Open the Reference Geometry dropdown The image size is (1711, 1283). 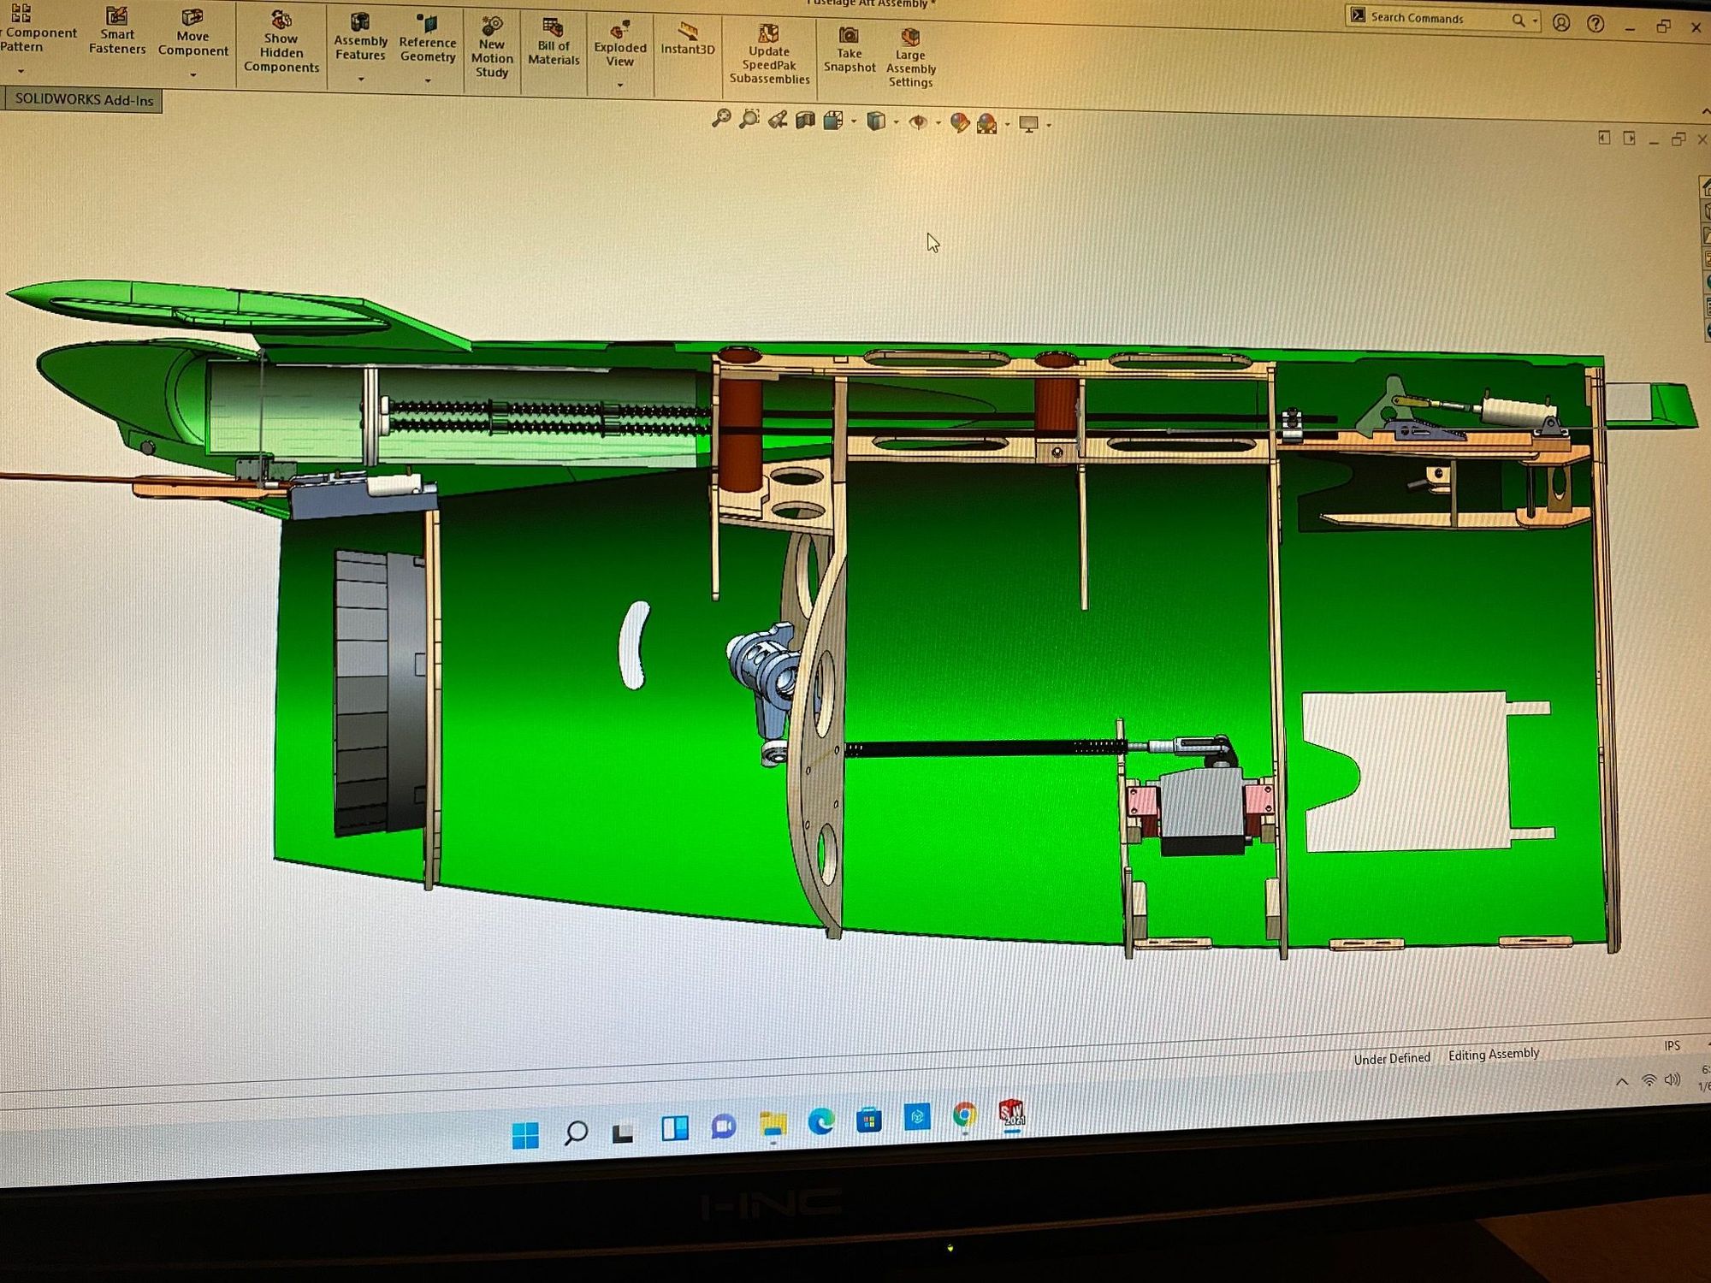click(428, 80)
